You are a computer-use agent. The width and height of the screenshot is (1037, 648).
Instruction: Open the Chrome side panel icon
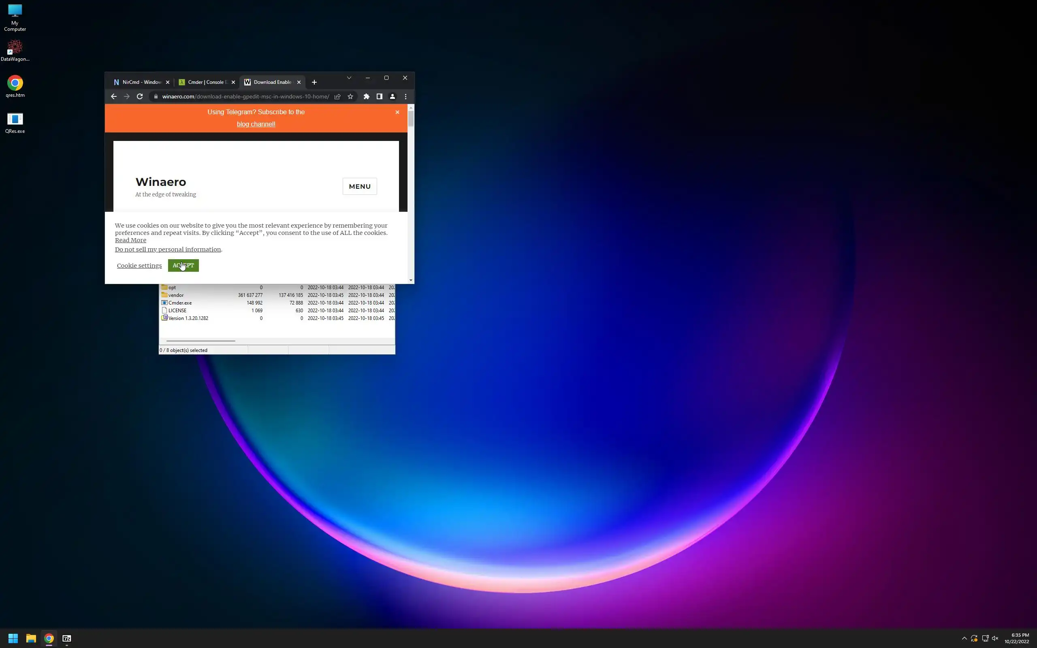click(x=379, y=96)
